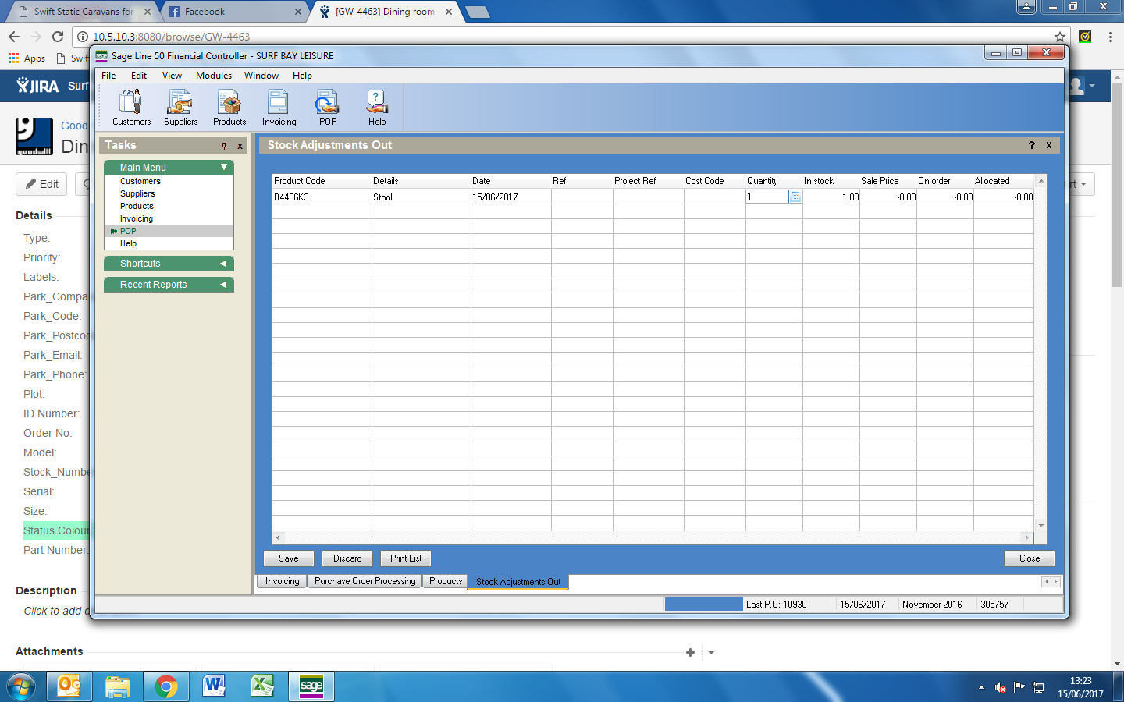The height and width of the screenshot is (702, 1124).
Task: Click the Print List button
Action: 406,558
